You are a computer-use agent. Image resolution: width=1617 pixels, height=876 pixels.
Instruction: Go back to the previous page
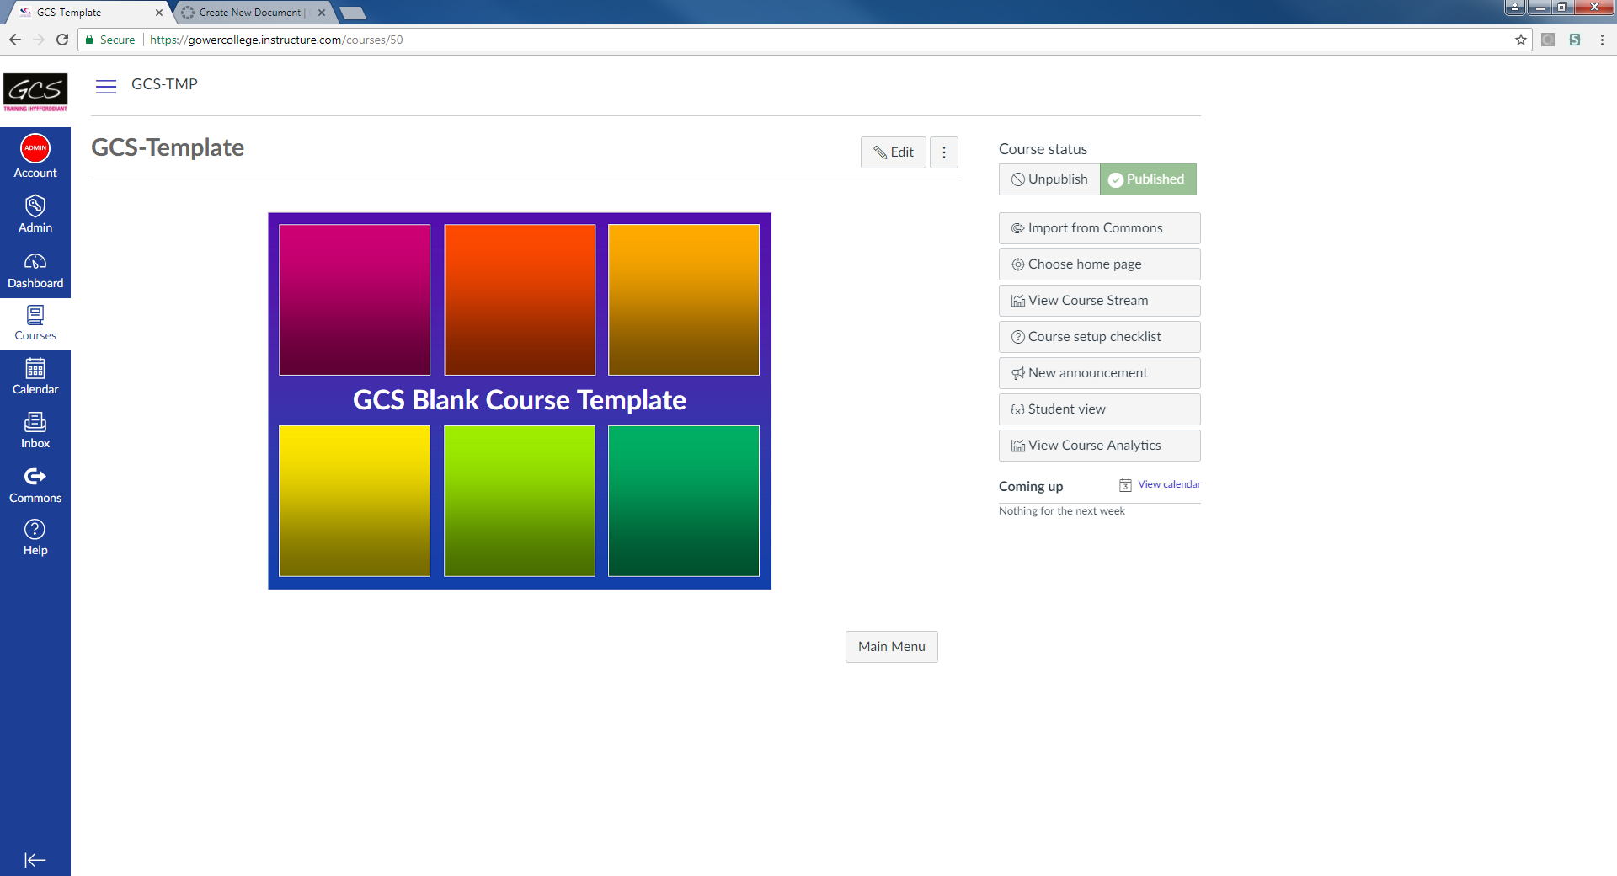(15, 40)
